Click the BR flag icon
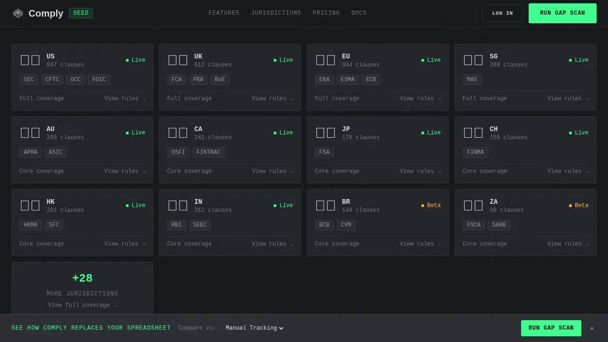Viewport: 608px width, 342px height. 325,205
